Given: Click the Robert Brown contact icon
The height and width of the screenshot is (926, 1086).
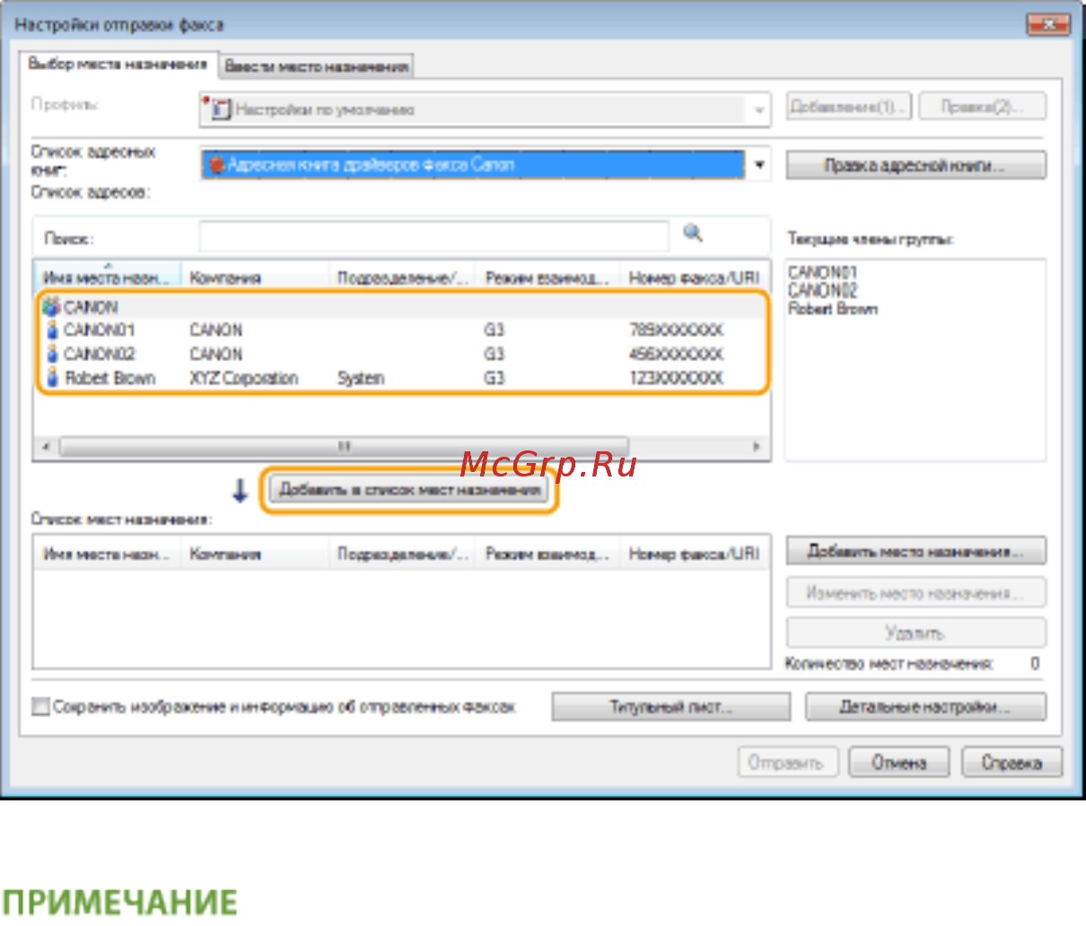Looking at the screenshot, I should click(x=52, y=378).
